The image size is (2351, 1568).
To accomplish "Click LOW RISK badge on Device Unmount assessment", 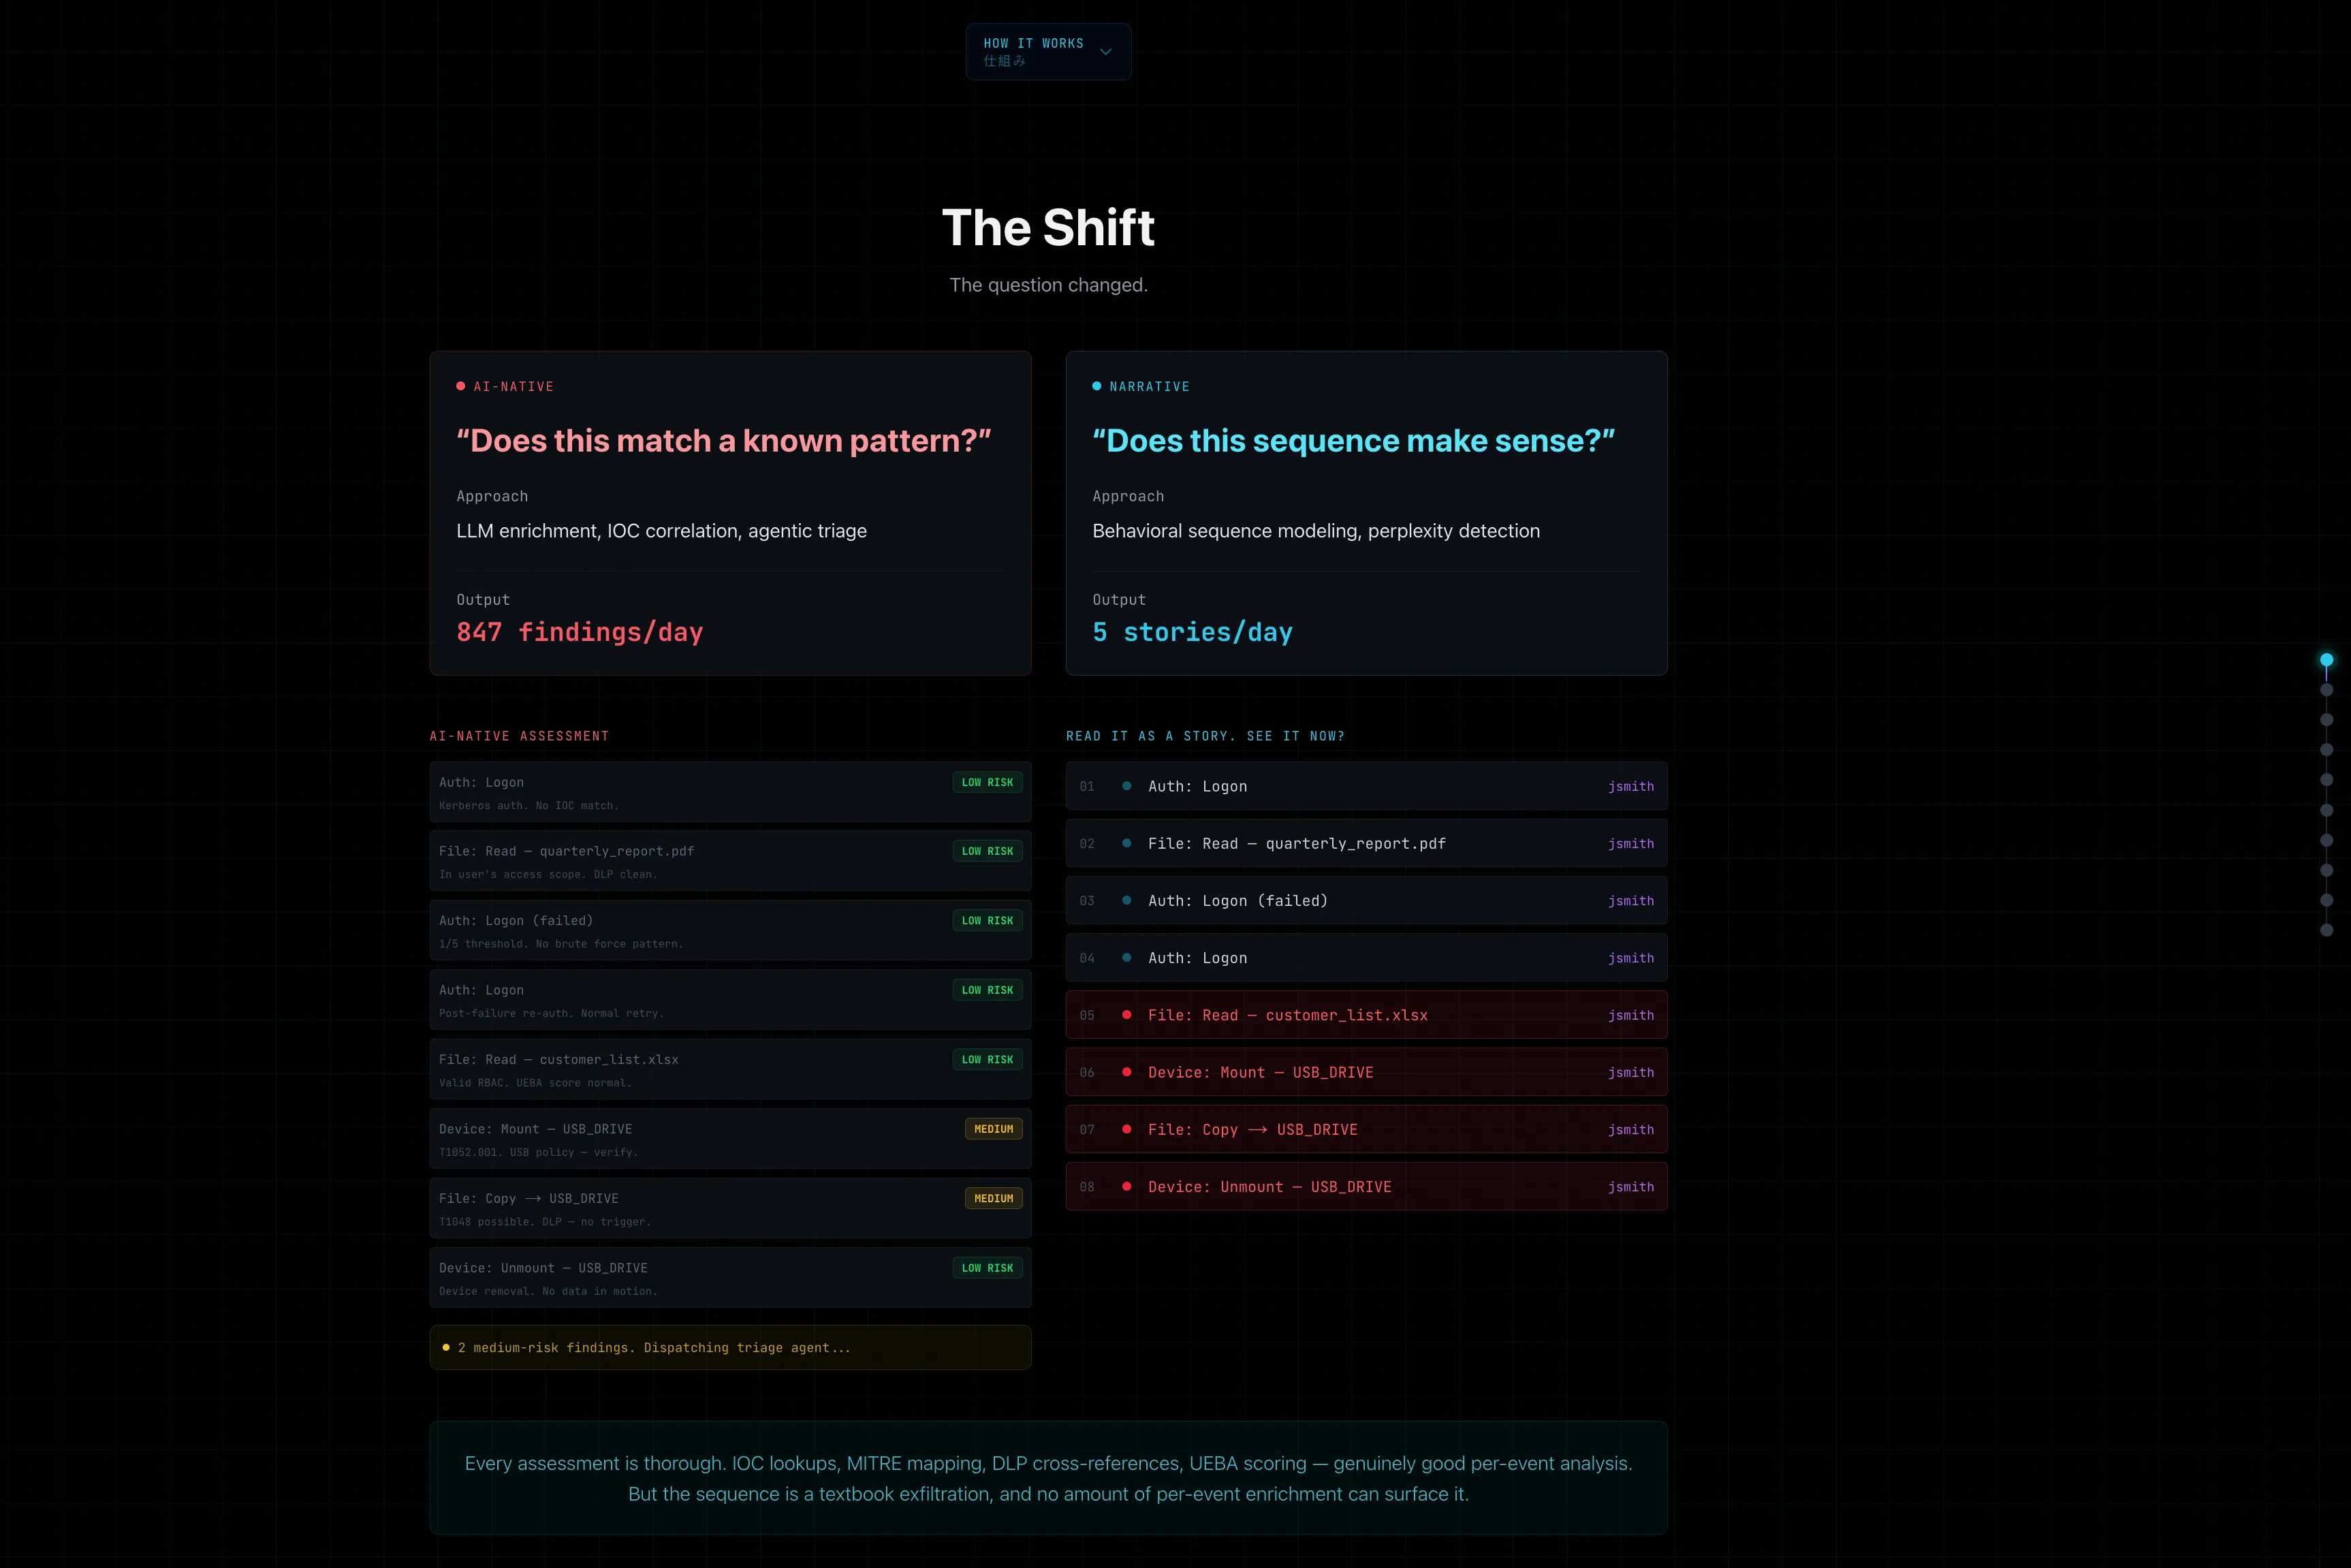I will pyautogui.click(x=987, y=1268).
